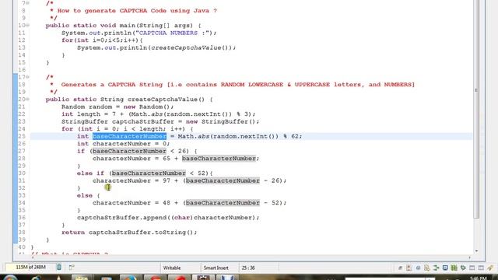498x280 pixels.
Task: Run the garbage collector trash icon
Action: 59,268
